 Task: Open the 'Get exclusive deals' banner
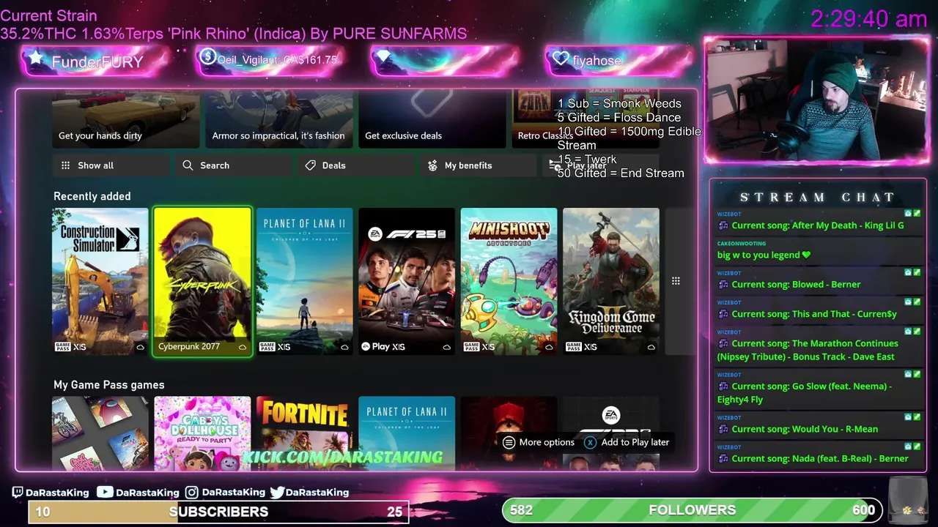point(432,119)
